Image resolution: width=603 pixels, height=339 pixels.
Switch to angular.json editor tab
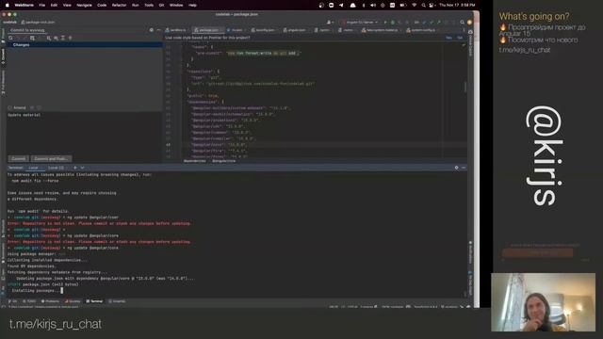(295, 29)
